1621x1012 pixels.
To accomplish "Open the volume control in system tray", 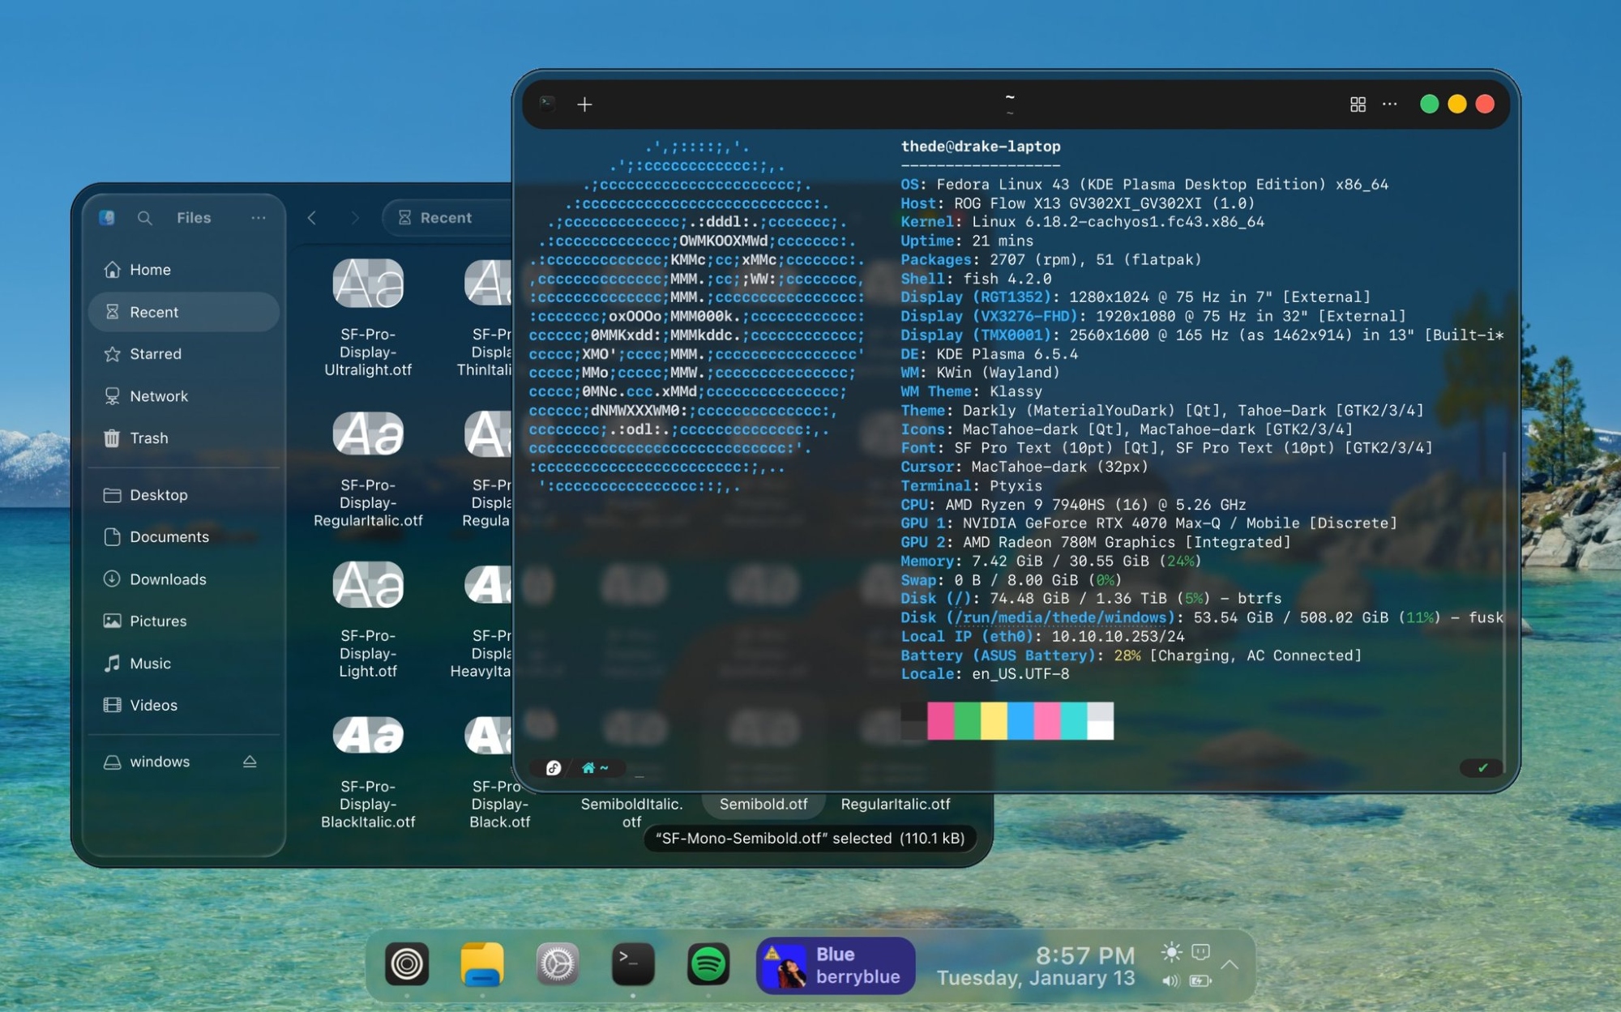I will point(1171,981).
